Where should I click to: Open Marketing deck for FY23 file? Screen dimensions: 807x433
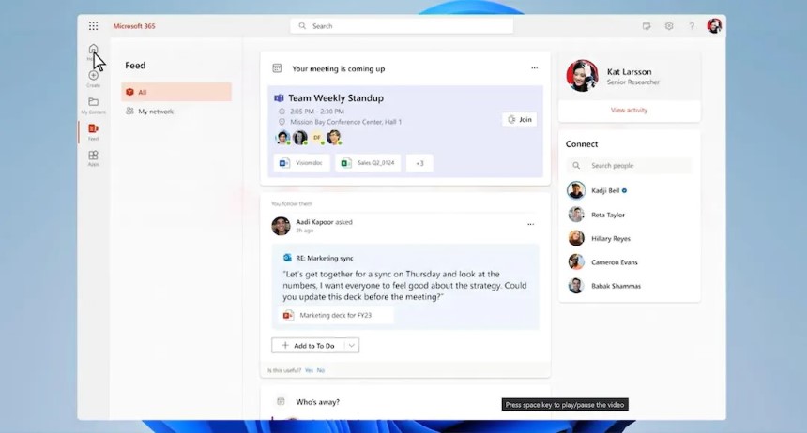coord(336,315)
